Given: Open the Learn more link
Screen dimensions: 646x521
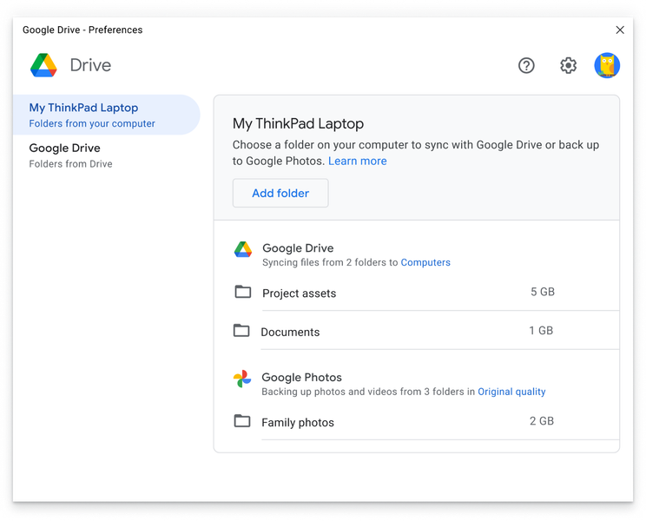Looking at the screenshot, I should pyautogui.click(x=357, y=161).
